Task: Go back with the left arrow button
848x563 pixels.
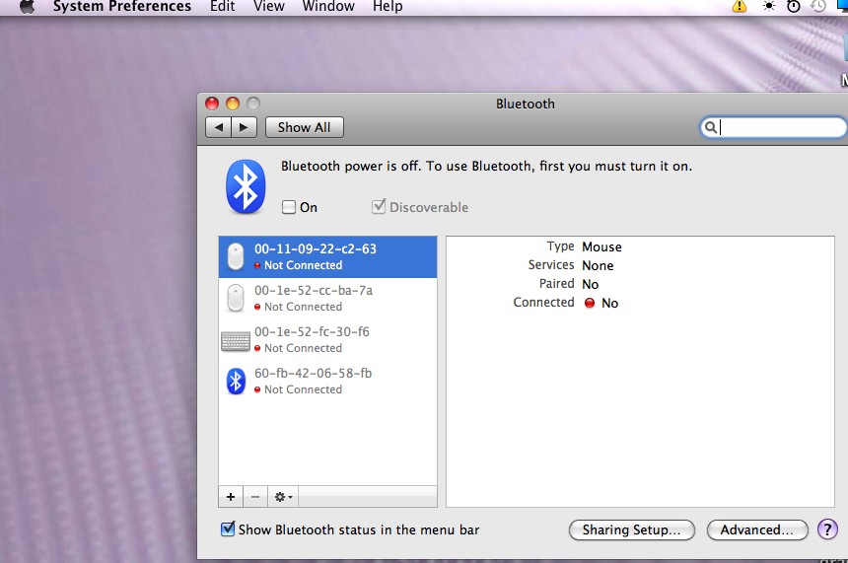Action: 219,127
